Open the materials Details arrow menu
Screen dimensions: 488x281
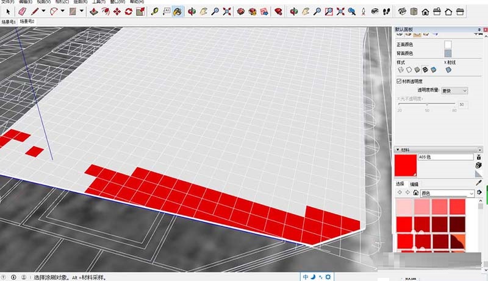479,193
